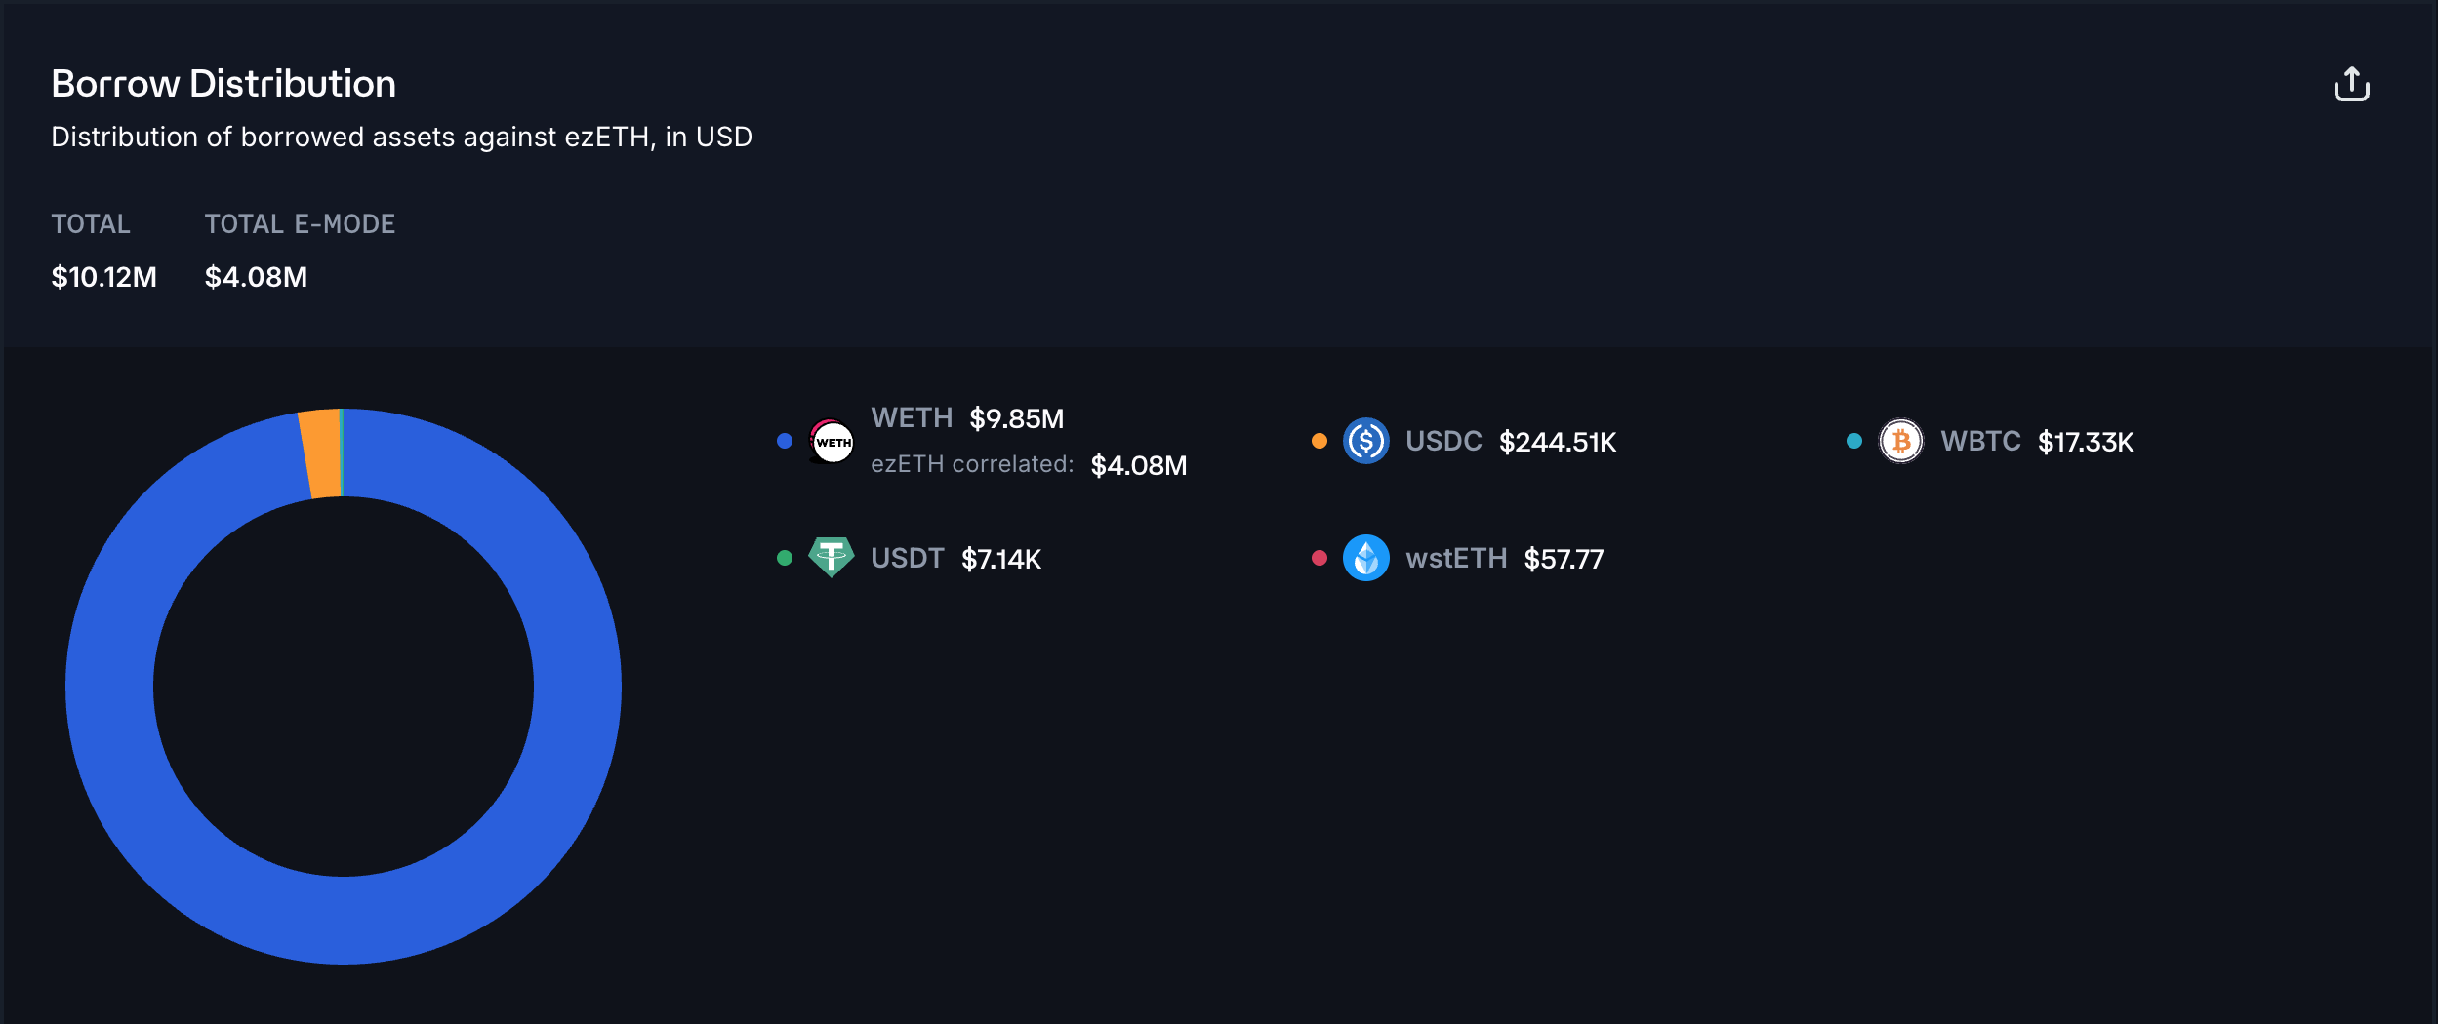Click the blue WETH legend dot
2438x1024 pixels.
[785, 441]
